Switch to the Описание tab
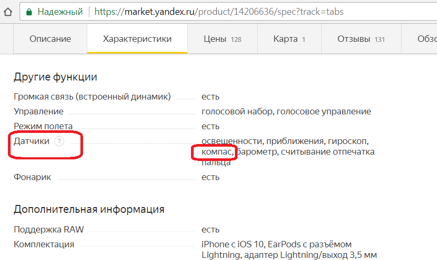The width and height of the screenshot is (437, 260). [x=50, y=39]
